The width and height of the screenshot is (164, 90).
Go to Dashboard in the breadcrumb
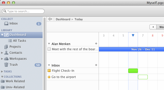point(63,19)
